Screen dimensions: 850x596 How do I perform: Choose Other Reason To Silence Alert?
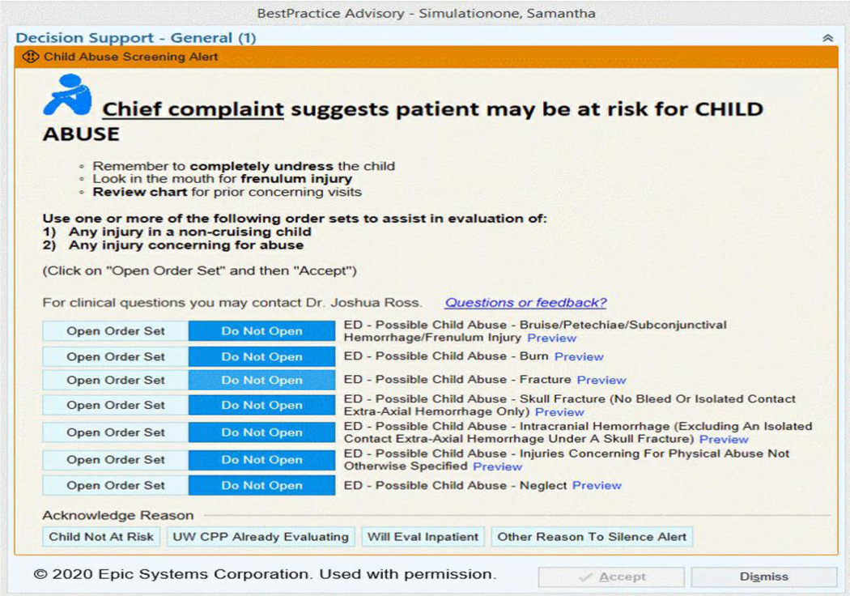tap(592, 537)
